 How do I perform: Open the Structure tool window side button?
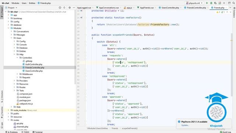[2, 96]
